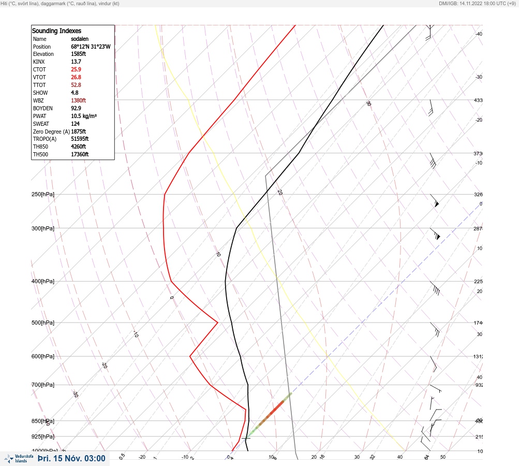Click the 326 height label on right edge

(478, 194)
